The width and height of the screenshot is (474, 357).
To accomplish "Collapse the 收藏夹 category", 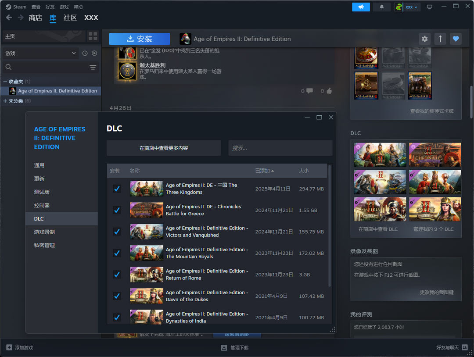I will click(x=5, y=82).
